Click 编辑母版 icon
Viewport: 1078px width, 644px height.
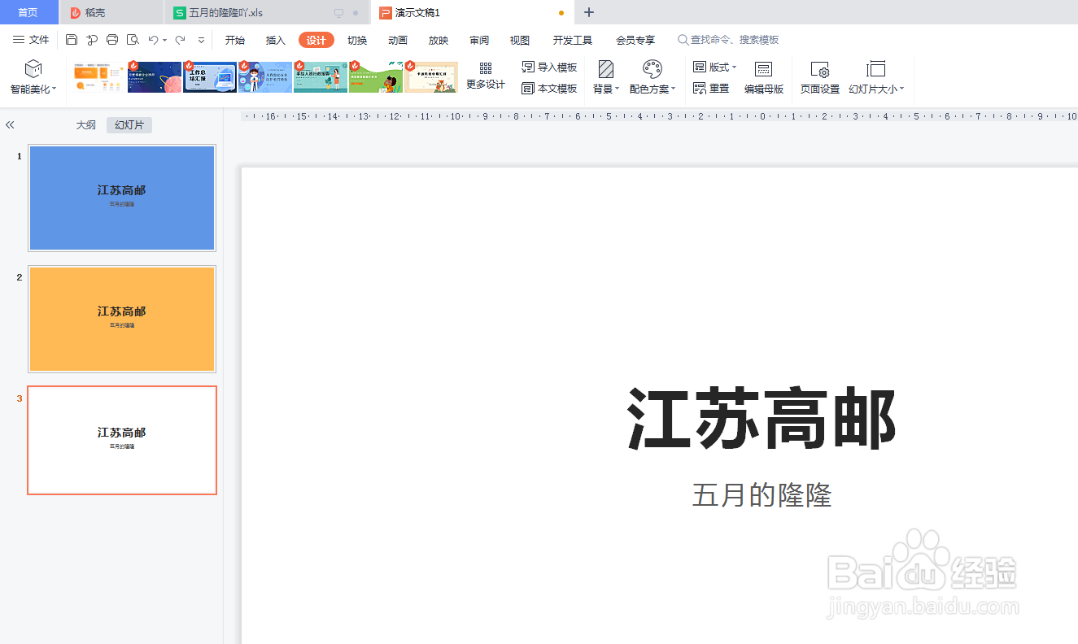click(x=763, y=70)
